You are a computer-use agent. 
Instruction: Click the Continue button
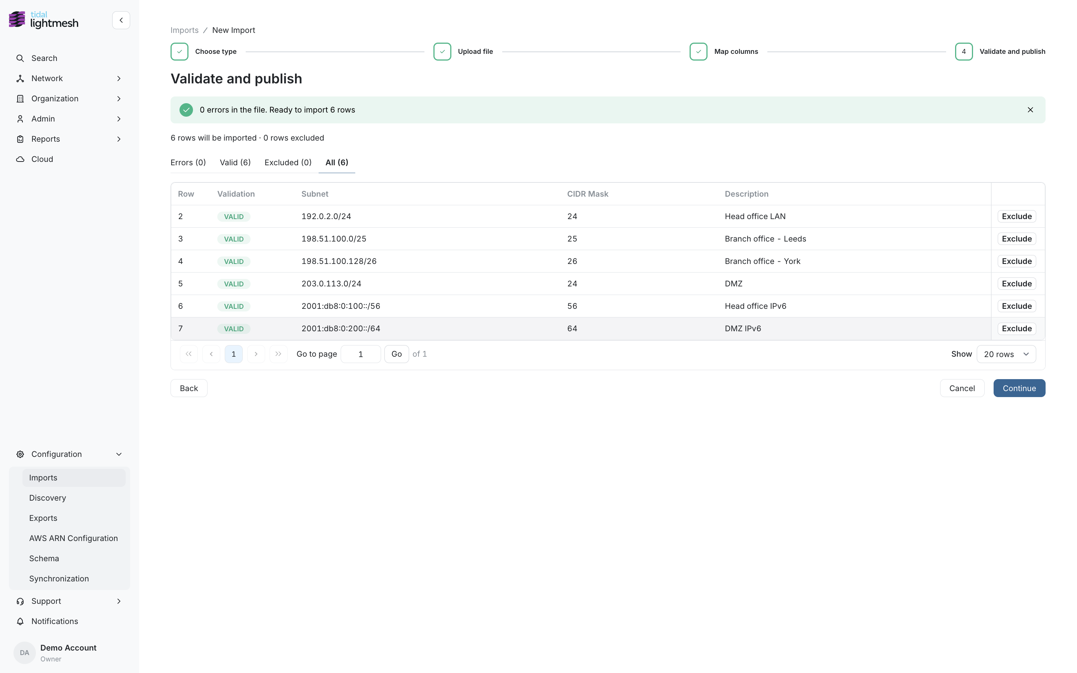pyautogui.click(x=1019, y=388)
